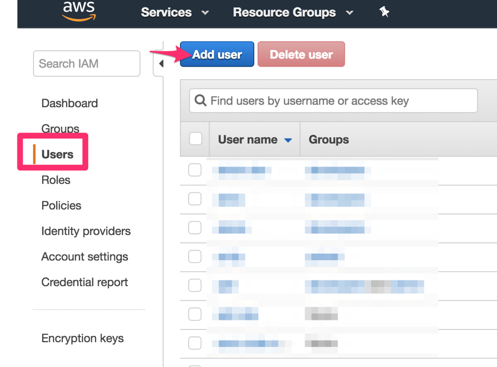The image size is (497, 367).
Task: Check the fifth user row checkbox
Action: pos(195,285)
